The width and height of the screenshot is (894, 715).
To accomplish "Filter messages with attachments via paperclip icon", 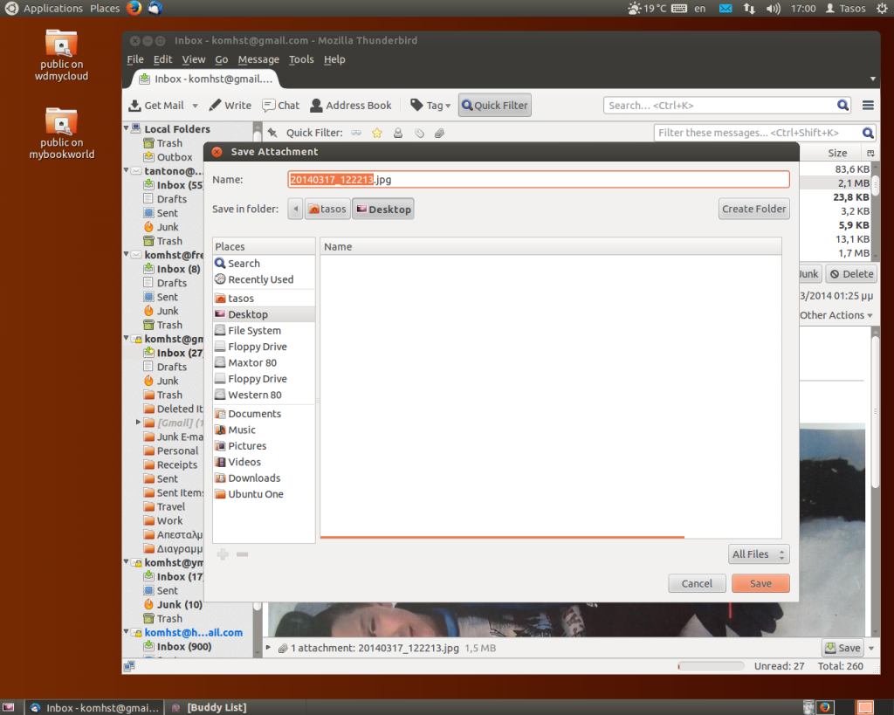I will [x=440, y=133].
